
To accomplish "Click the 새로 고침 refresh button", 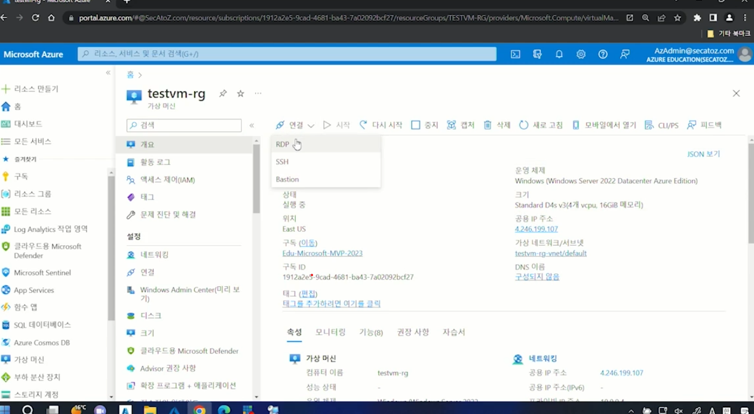I will tap(541, 125).
